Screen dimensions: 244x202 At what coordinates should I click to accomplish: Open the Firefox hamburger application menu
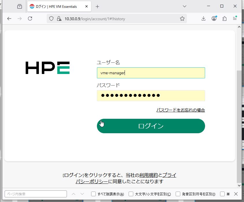(x=235, y=18)
